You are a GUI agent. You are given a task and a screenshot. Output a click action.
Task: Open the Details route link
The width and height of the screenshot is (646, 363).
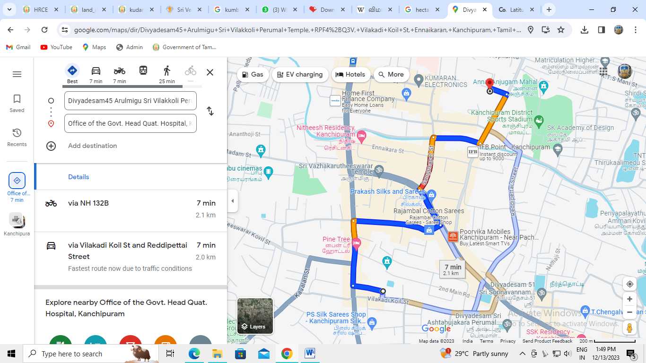(79, 177)
